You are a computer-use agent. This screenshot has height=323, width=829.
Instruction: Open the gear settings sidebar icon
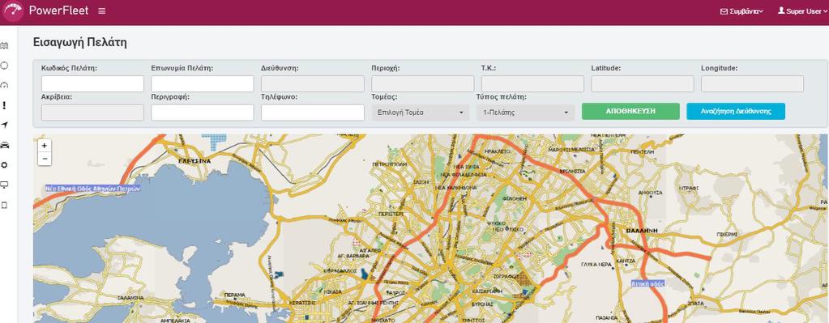click(x=5, y=165)
